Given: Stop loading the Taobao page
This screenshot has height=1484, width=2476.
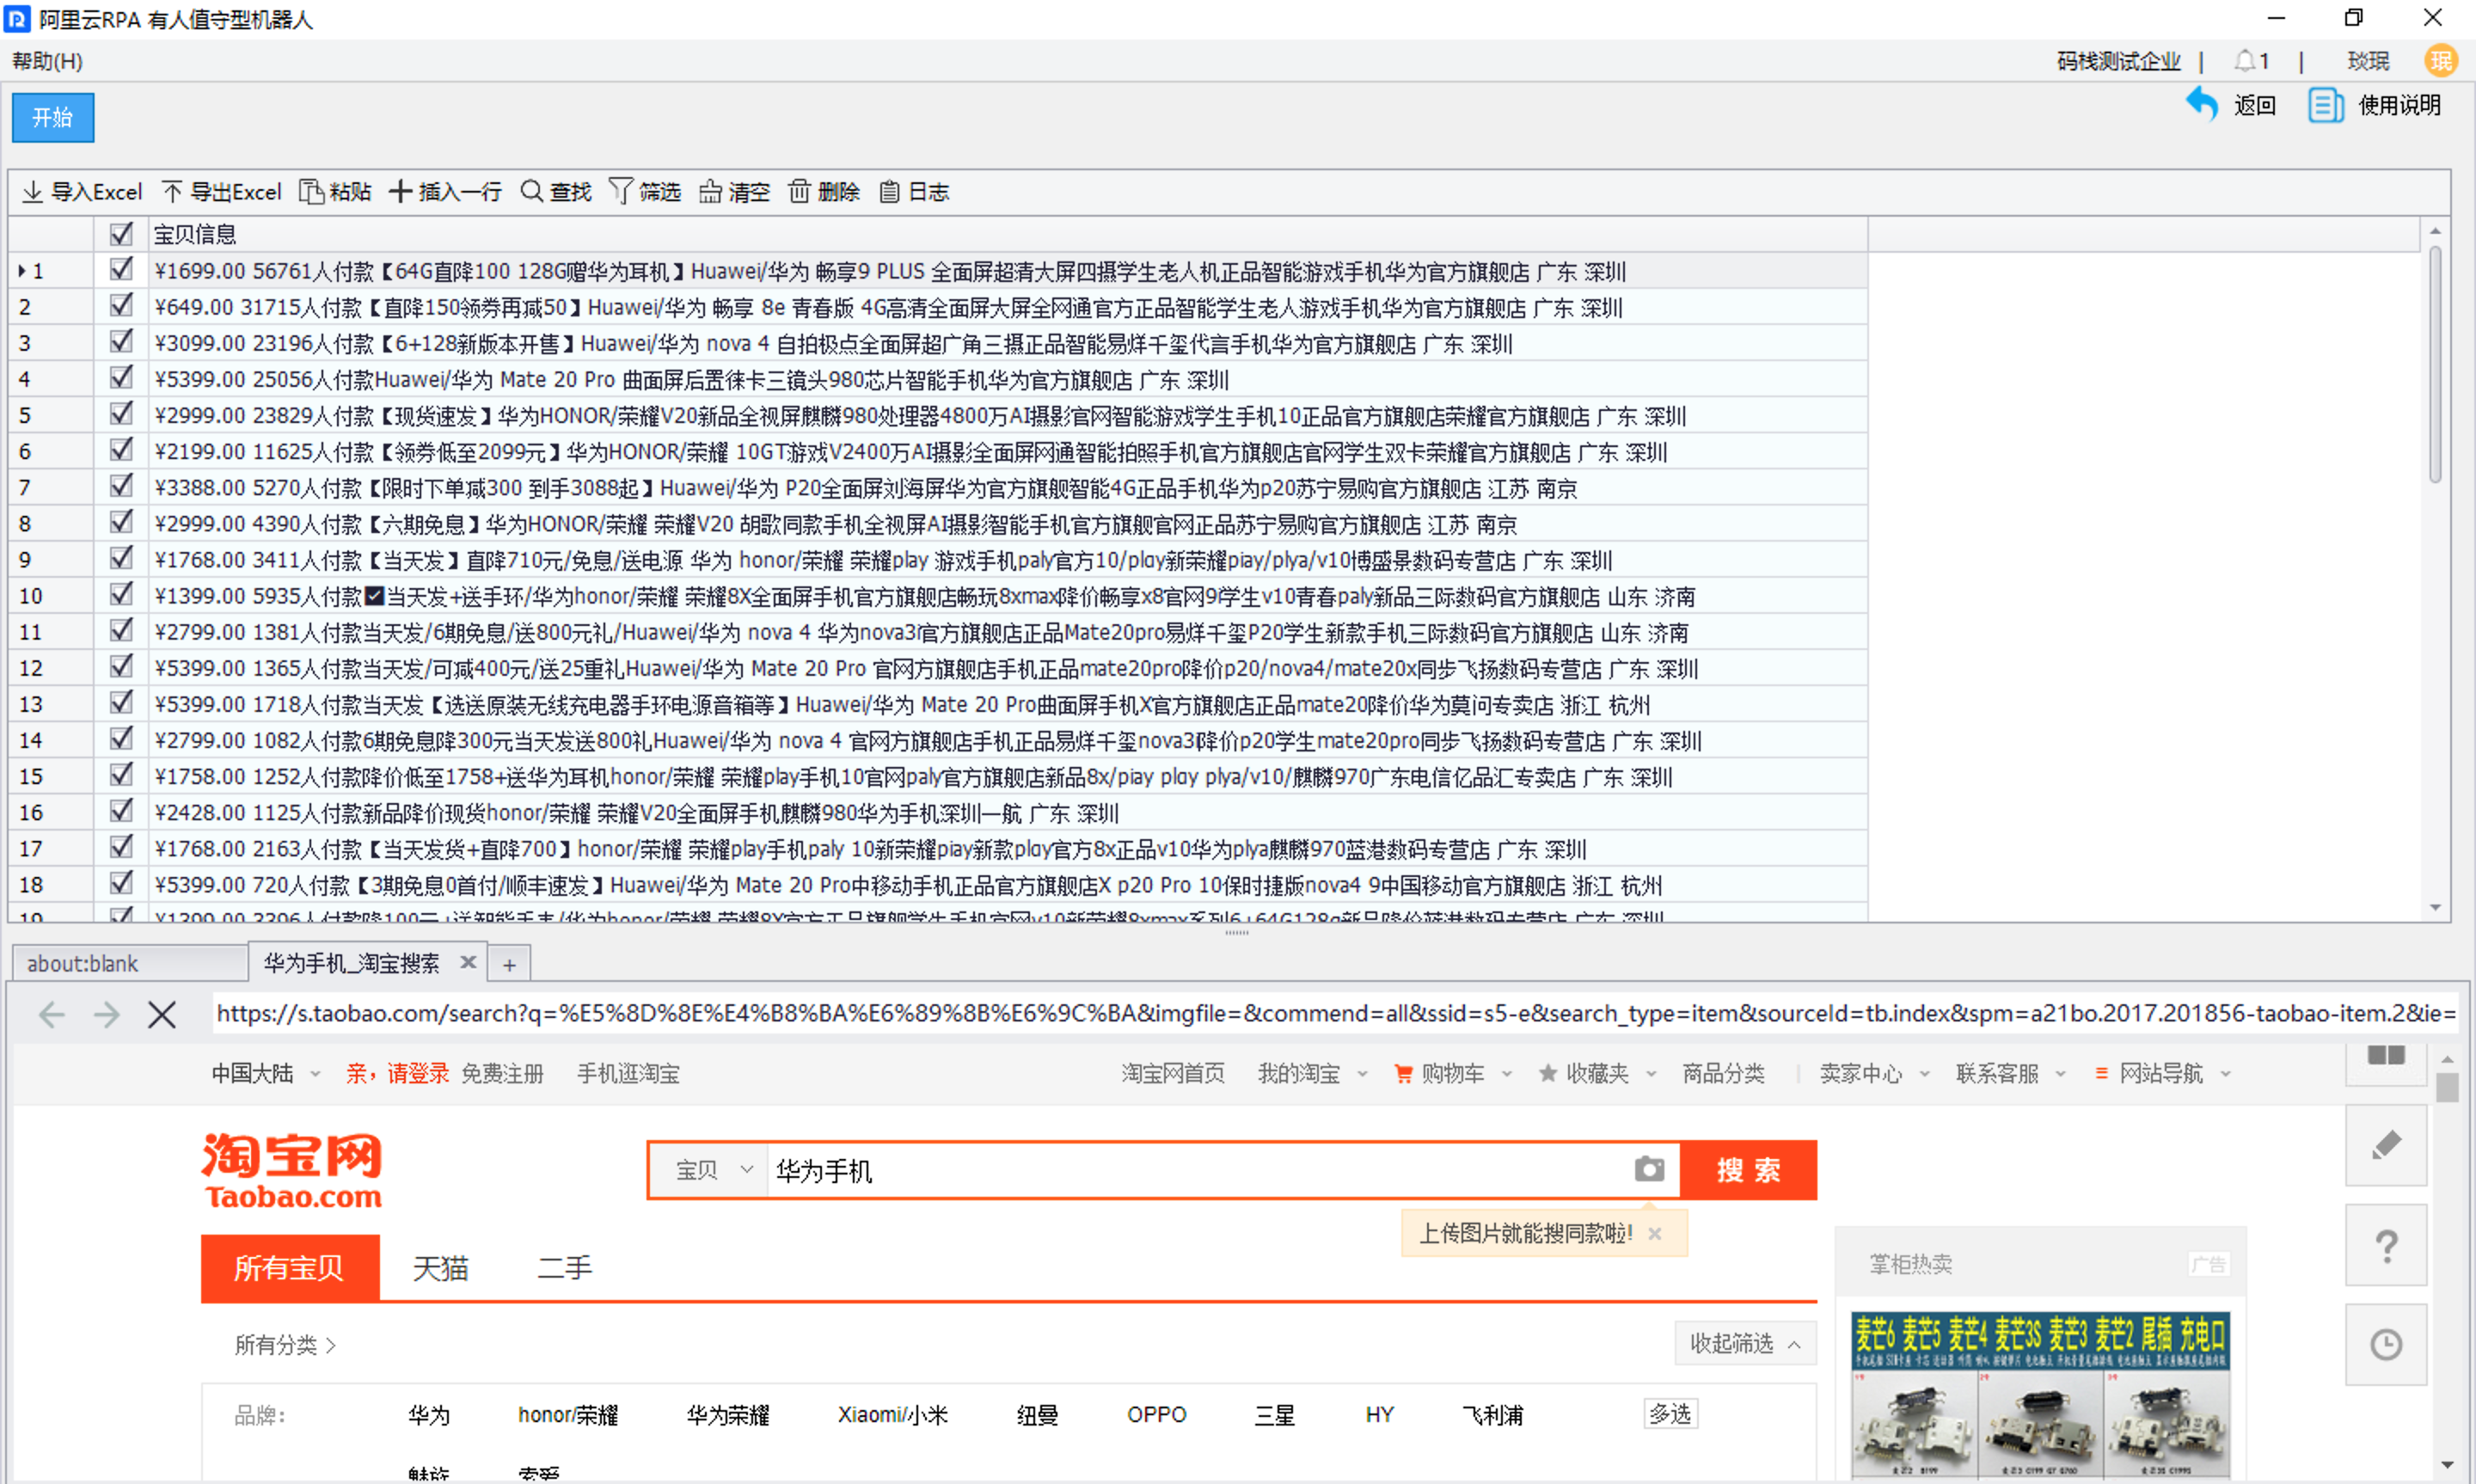Looking at the screenshot, I should coord(162,1014).
